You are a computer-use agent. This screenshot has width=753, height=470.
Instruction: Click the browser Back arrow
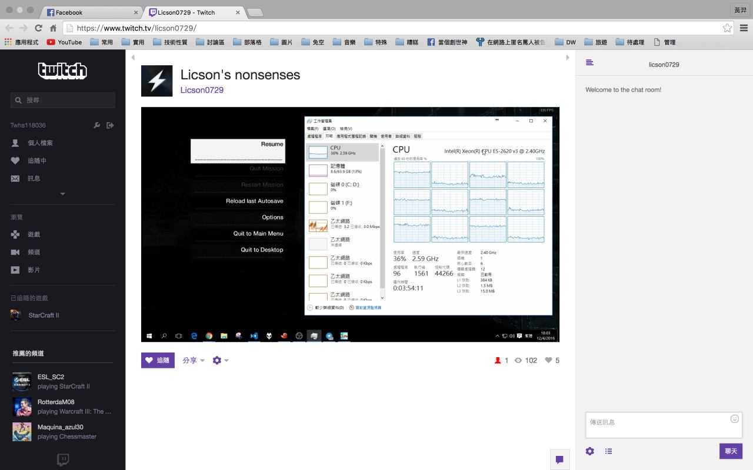[x=9, y=28]
